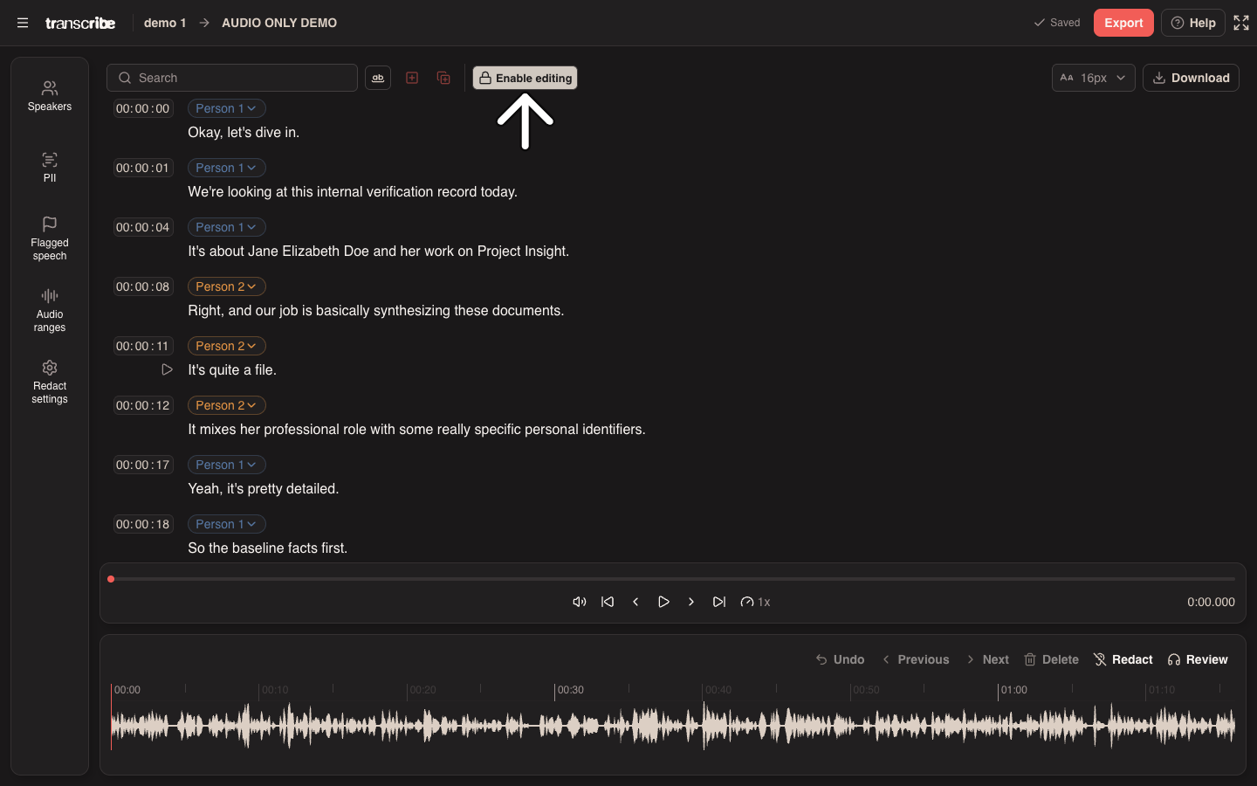Image resolution: width=1257 pixels, height=786 pixels.
Task: Enable editing of the transcript
Action: 525,78
